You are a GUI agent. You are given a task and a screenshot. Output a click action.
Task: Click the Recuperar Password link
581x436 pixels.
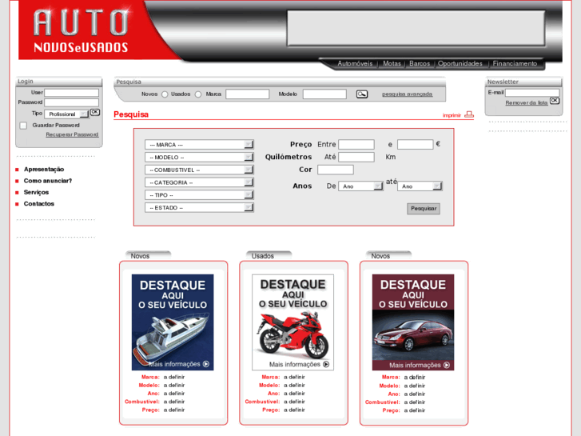point(72,134)
